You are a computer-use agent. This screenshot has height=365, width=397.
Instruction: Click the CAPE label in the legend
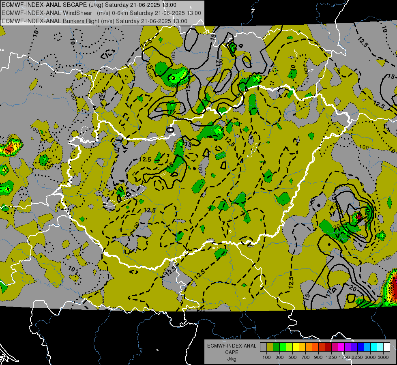(232, 352)
